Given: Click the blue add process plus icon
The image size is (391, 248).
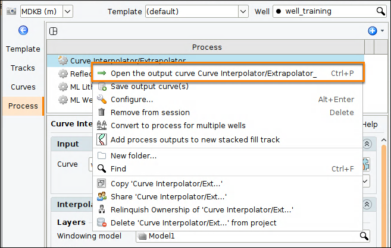Looking at the screenshot, I should click(x=373, y=31).
